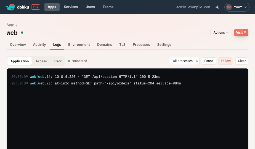Switch to the Environment tab
255x149 pixels.
point(79,45)
